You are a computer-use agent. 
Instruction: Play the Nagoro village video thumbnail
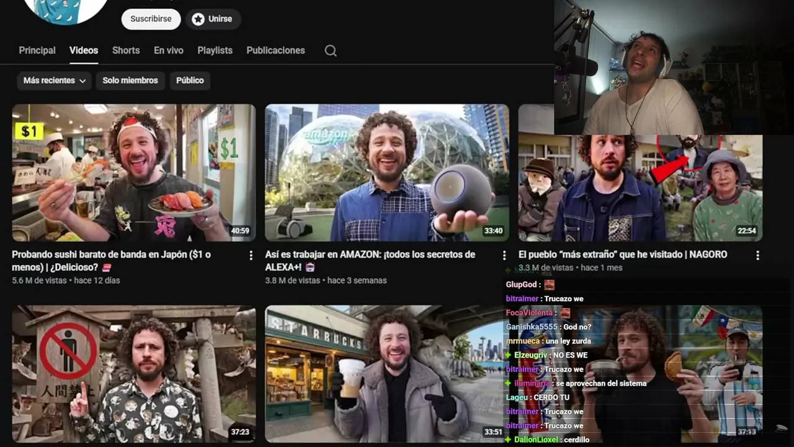point(640,188)
